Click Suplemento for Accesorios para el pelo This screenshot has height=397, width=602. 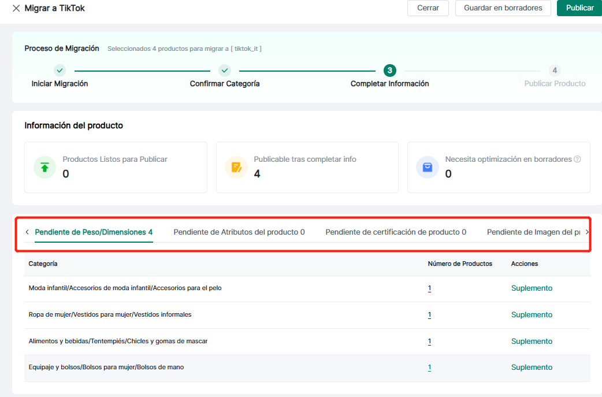click(x=532, y=288)
